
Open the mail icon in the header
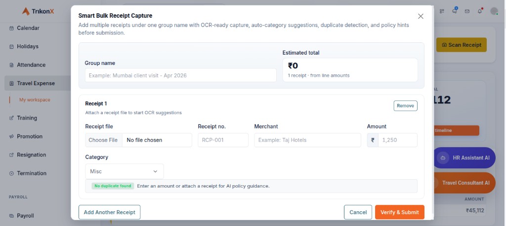pos(467,11)
